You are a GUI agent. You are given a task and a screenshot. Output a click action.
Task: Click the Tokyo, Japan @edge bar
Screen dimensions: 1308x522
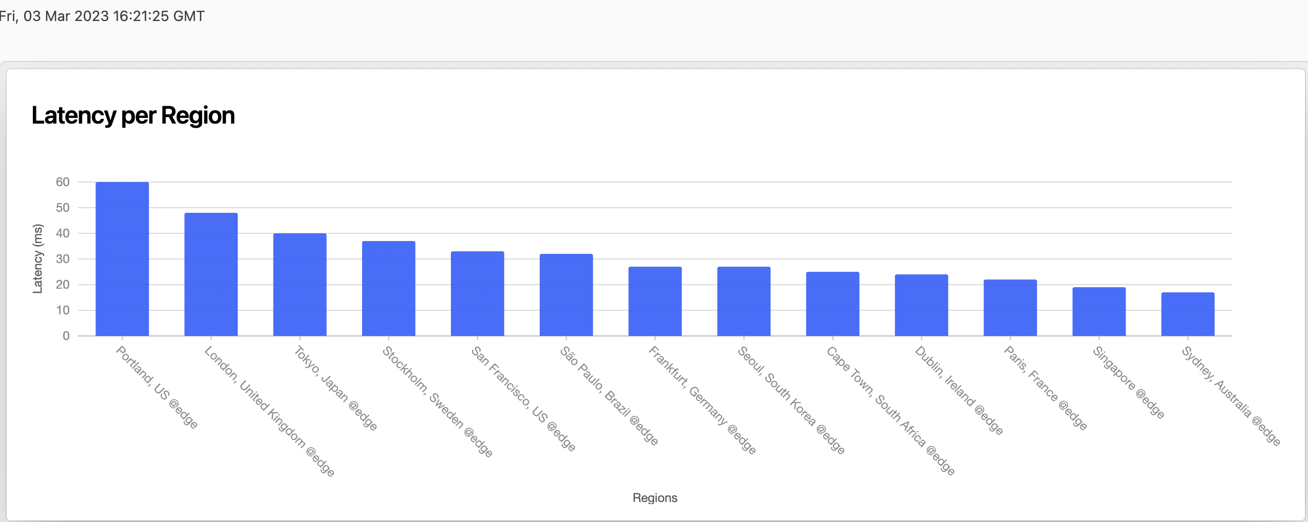pyautogui.click(x=300, y=285)
